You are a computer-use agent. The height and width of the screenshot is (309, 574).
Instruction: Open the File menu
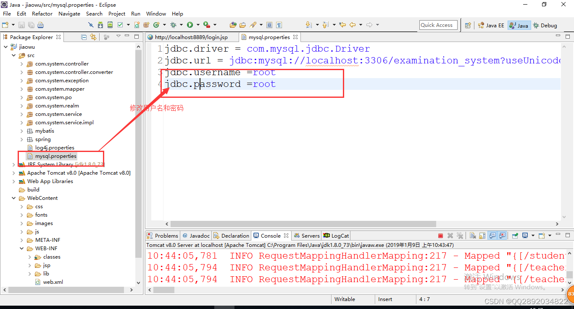click(x=7, y=13)
